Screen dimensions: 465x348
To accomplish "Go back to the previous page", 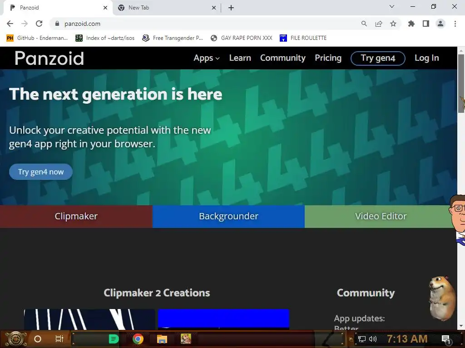I will point(10,24).
